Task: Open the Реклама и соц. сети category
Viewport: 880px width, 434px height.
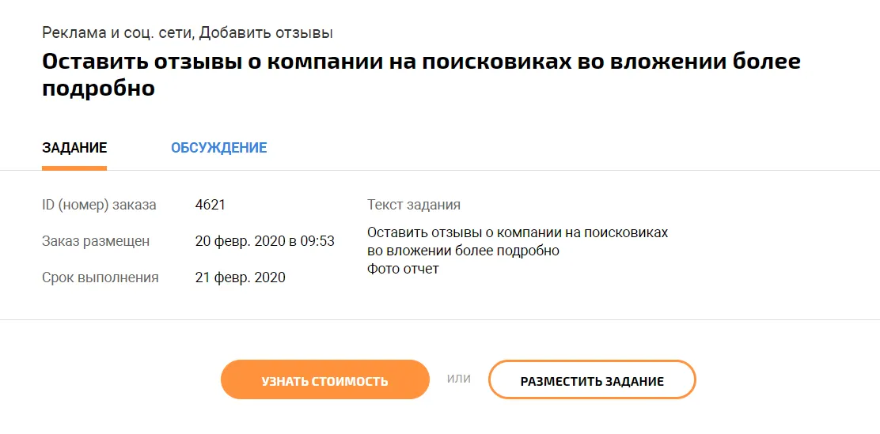Action: tap(117, 32)
